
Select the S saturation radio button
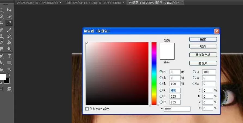[161, 78]
